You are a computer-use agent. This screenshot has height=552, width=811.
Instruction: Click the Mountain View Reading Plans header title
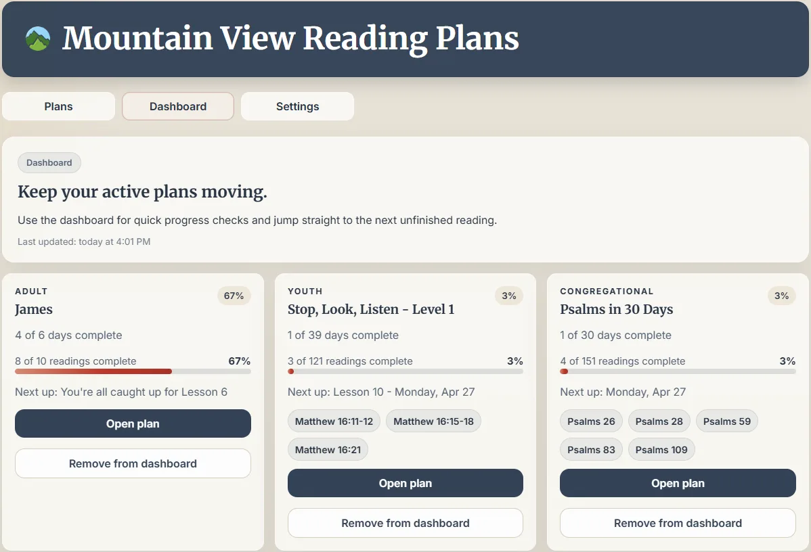tap(290, 39)
